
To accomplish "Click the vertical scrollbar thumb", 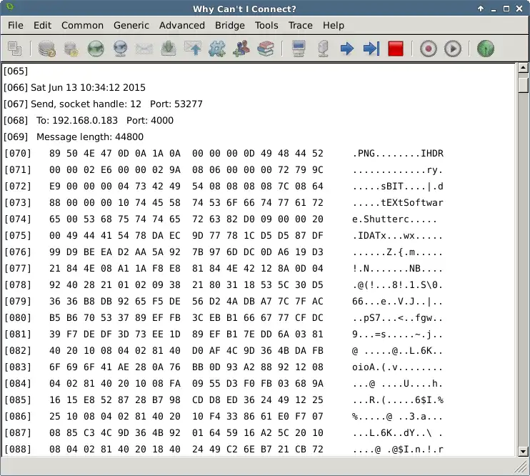I will coord(523,84).
